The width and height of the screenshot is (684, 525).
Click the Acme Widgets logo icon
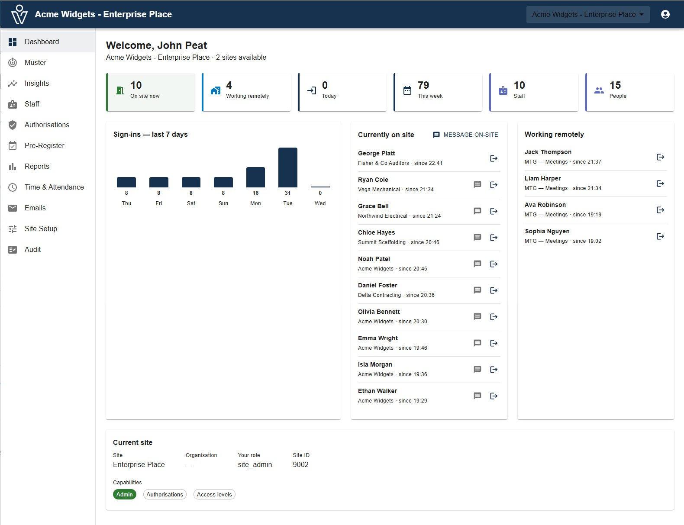pyautogui.click(x=19, y=14)
